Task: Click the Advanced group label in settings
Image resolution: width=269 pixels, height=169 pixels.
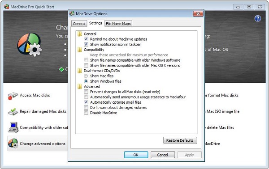Action: tap(92, 86)
